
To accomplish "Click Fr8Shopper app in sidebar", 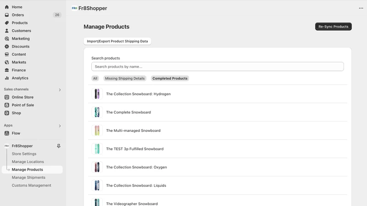I will coord(22,146).
